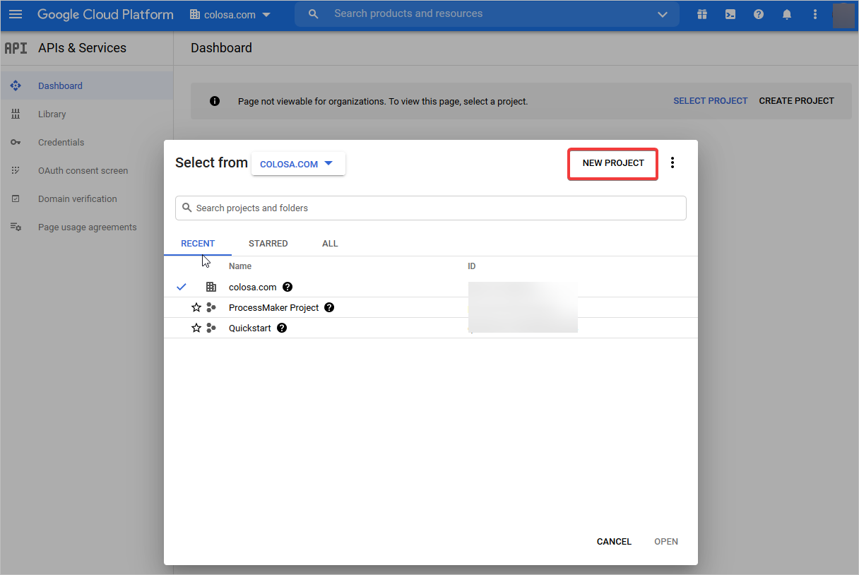Open Library in sidebar
The width and height of the screenshot is (859, 575).
87,114
